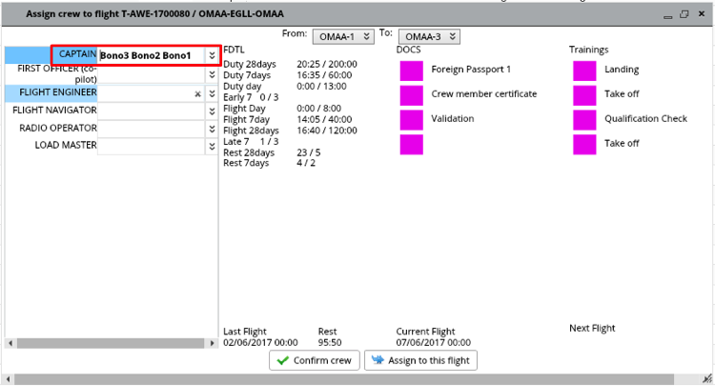Click the Qualification Check status square
This screenshot has width=715, height=386.
tap(584, 120)
